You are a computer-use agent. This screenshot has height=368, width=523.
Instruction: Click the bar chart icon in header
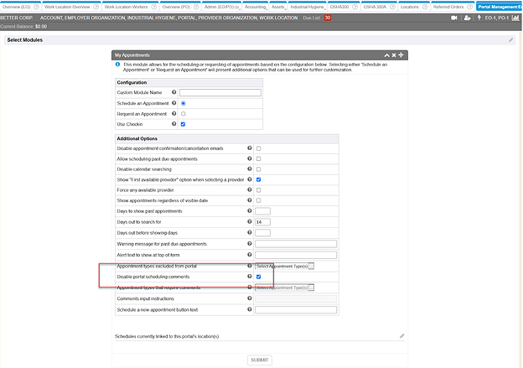click(515, 17)
